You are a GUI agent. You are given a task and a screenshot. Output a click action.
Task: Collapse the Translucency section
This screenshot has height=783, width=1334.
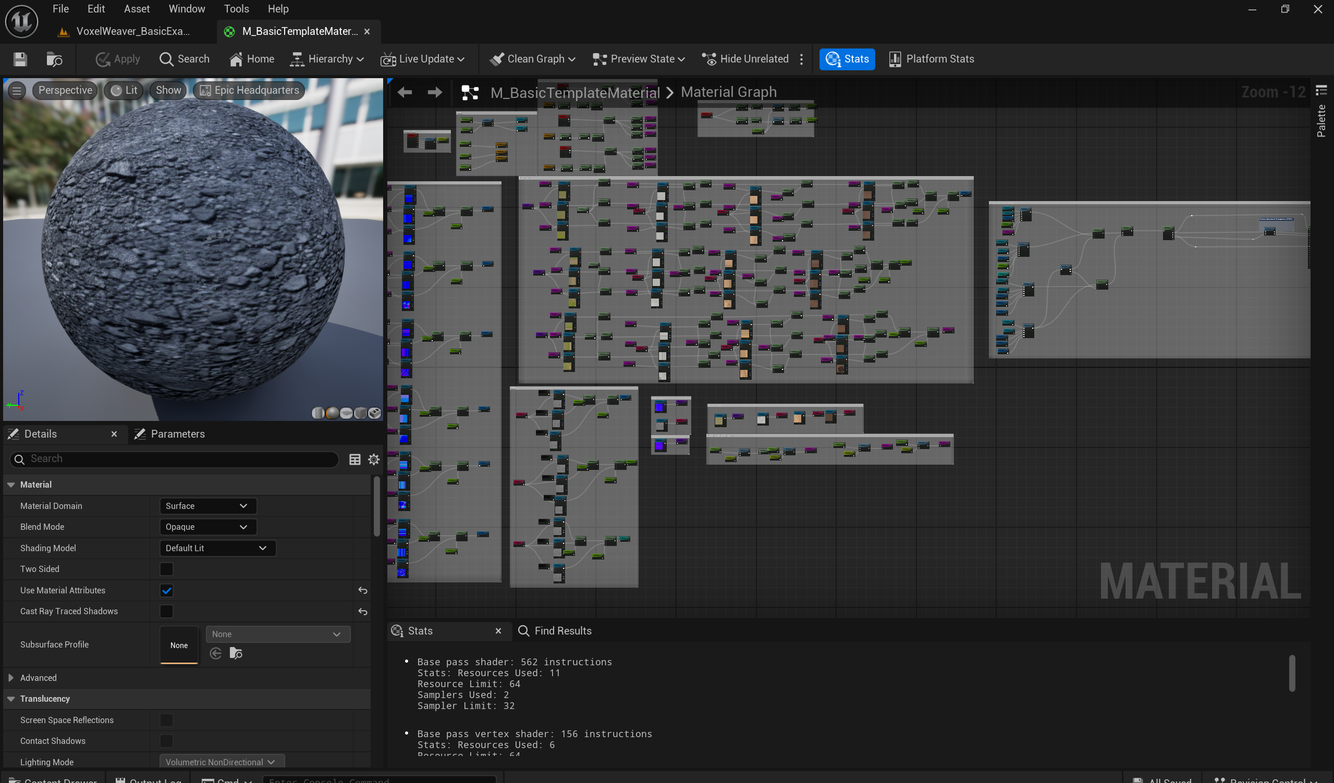10,699
